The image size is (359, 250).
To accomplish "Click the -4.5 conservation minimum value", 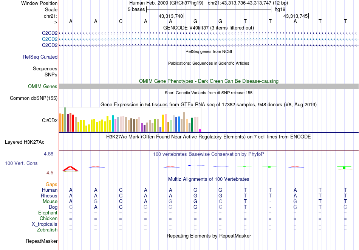I will click(x=49, y=173).
